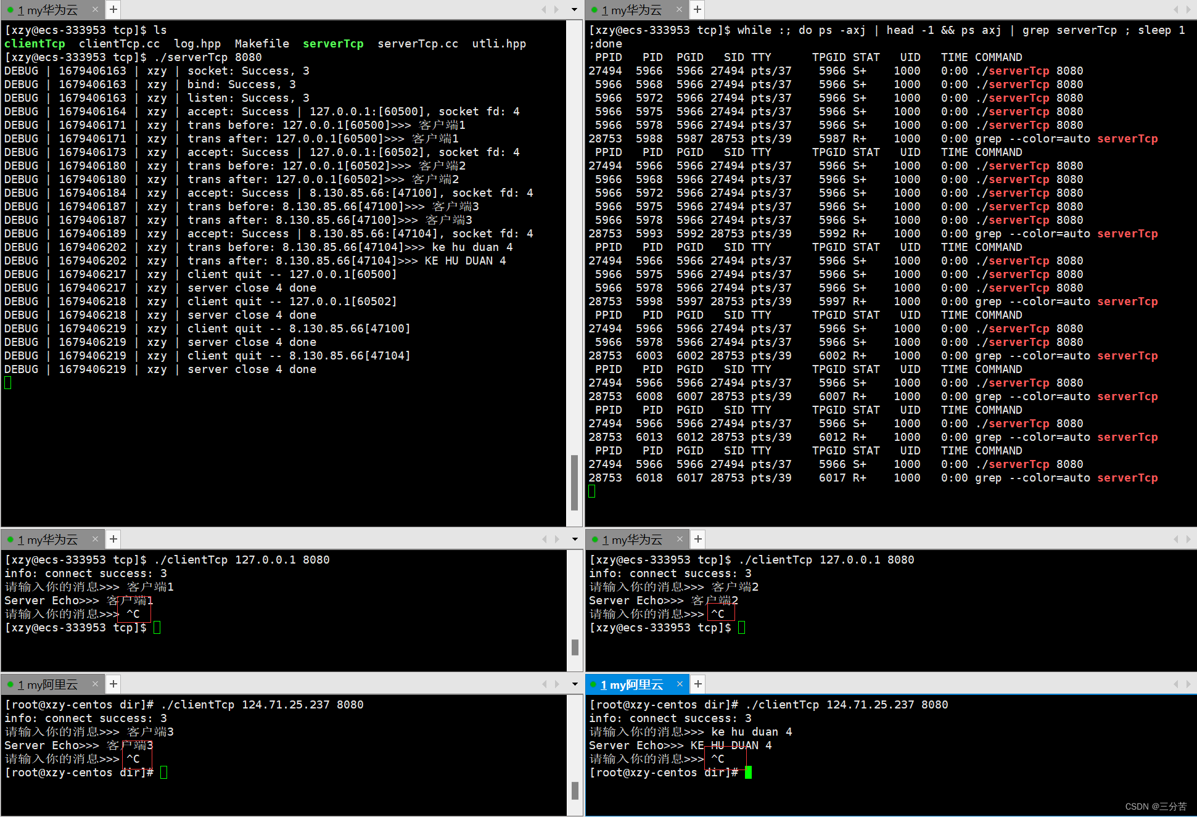Image resolution: width=1197 pixels, height=817 pixels.
Task: Add a new tab in the serverTcp log pane
Action: click(113, 9)
